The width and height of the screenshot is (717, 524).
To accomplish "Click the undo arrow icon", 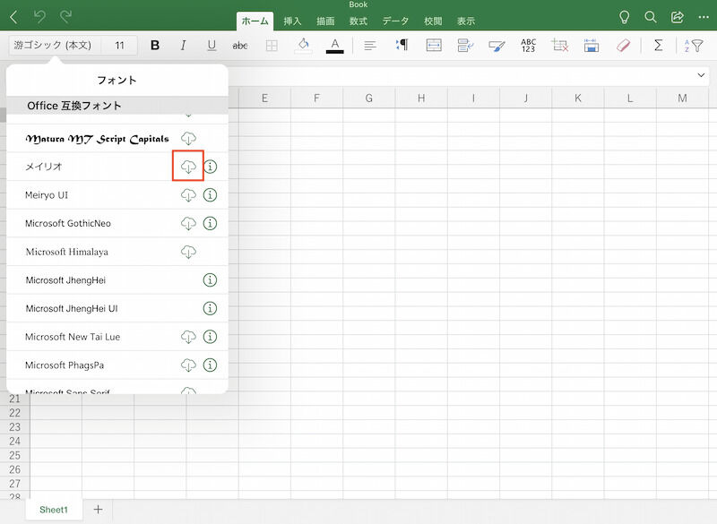I will point(39,17).
